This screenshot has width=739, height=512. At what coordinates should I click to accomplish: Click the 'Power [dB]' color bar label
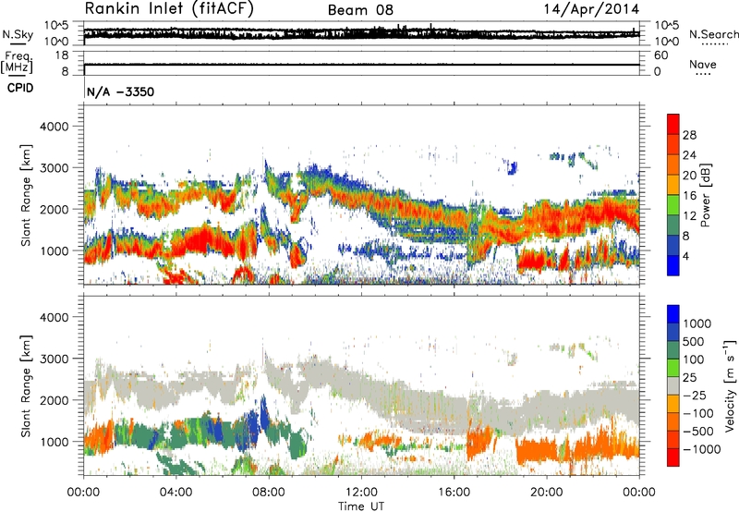click(705, 195)
